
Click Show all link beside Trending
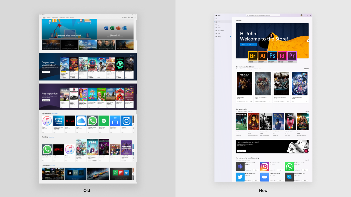click(51, 137)
